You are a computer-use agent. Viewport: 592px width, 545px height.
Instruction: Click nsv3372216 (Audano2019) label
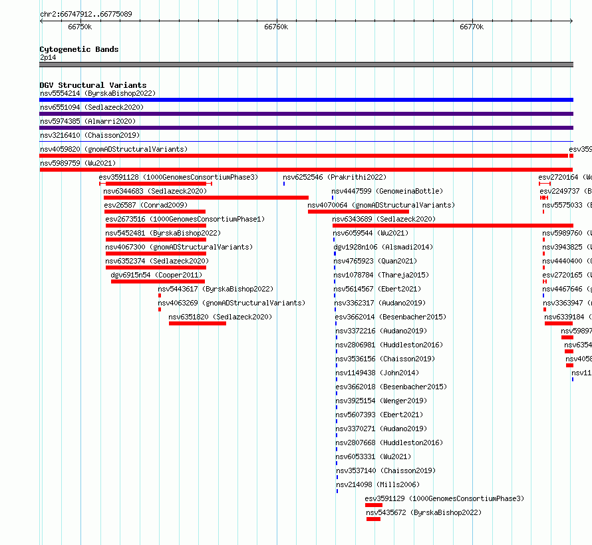pos(381,331)
